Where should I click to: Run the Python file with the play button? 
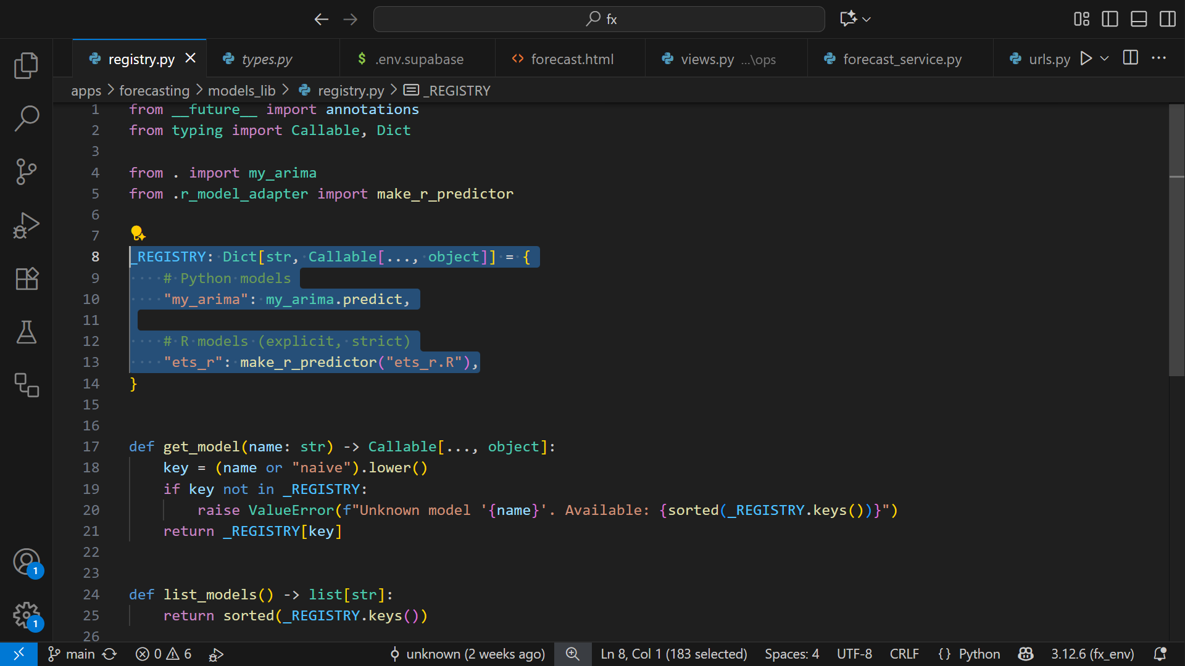click(x=1085, y=59)
